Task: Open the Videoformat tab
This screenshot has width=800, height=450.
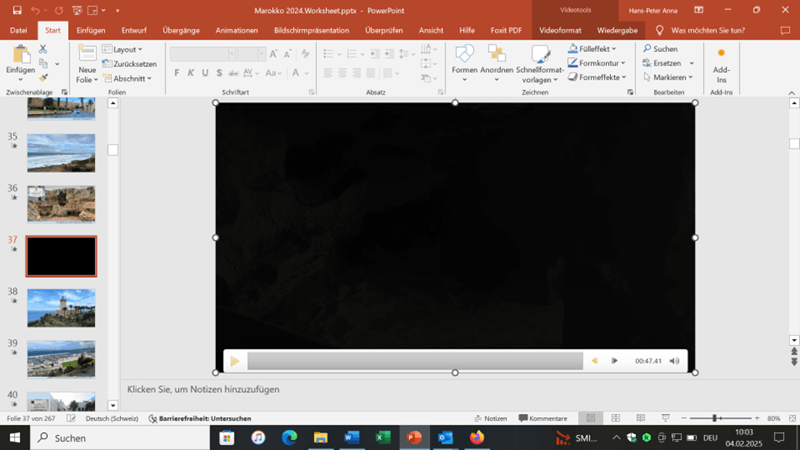Action: [561, 30]
